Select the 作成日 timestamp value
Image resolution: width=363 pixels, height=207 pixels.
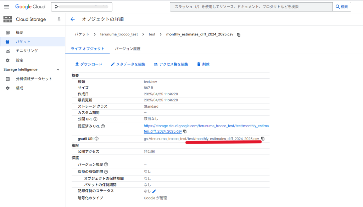(161, 94)
